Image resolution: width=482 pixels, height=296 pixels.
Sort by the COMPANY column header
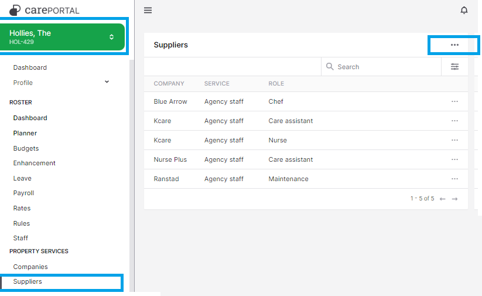point(169,84)
